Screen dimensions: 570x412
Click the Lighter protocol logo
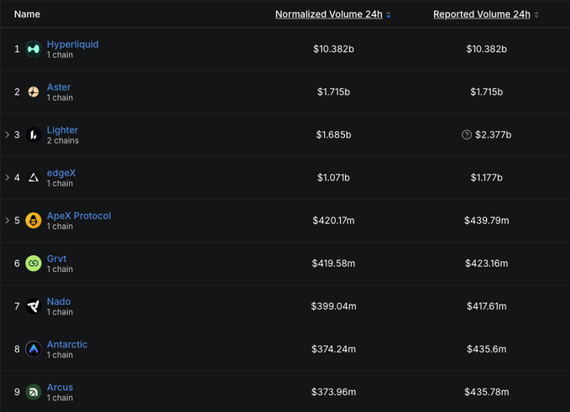click(x=34, y=135)
